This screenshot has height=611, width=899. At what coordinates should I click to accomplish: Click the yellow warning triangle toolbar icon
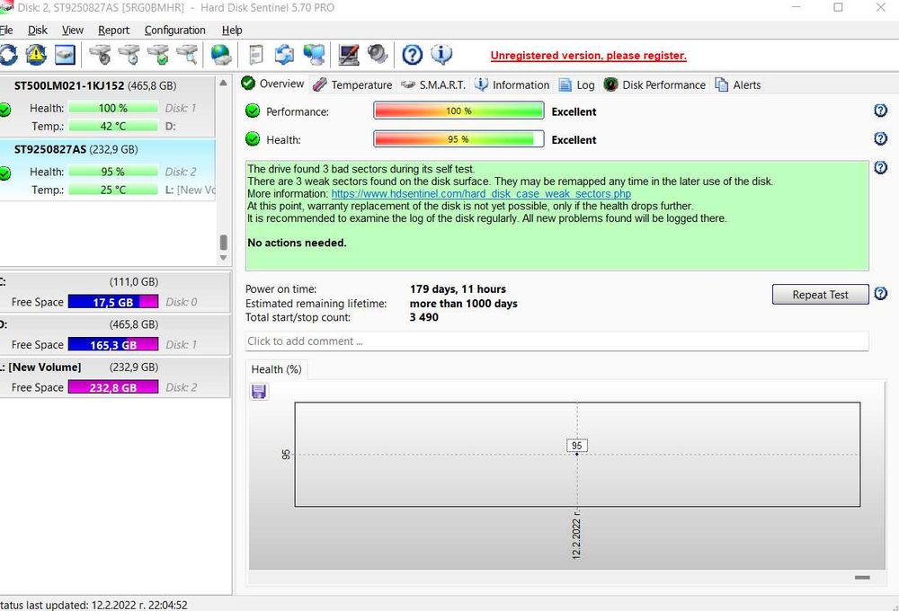pos(36,55)
